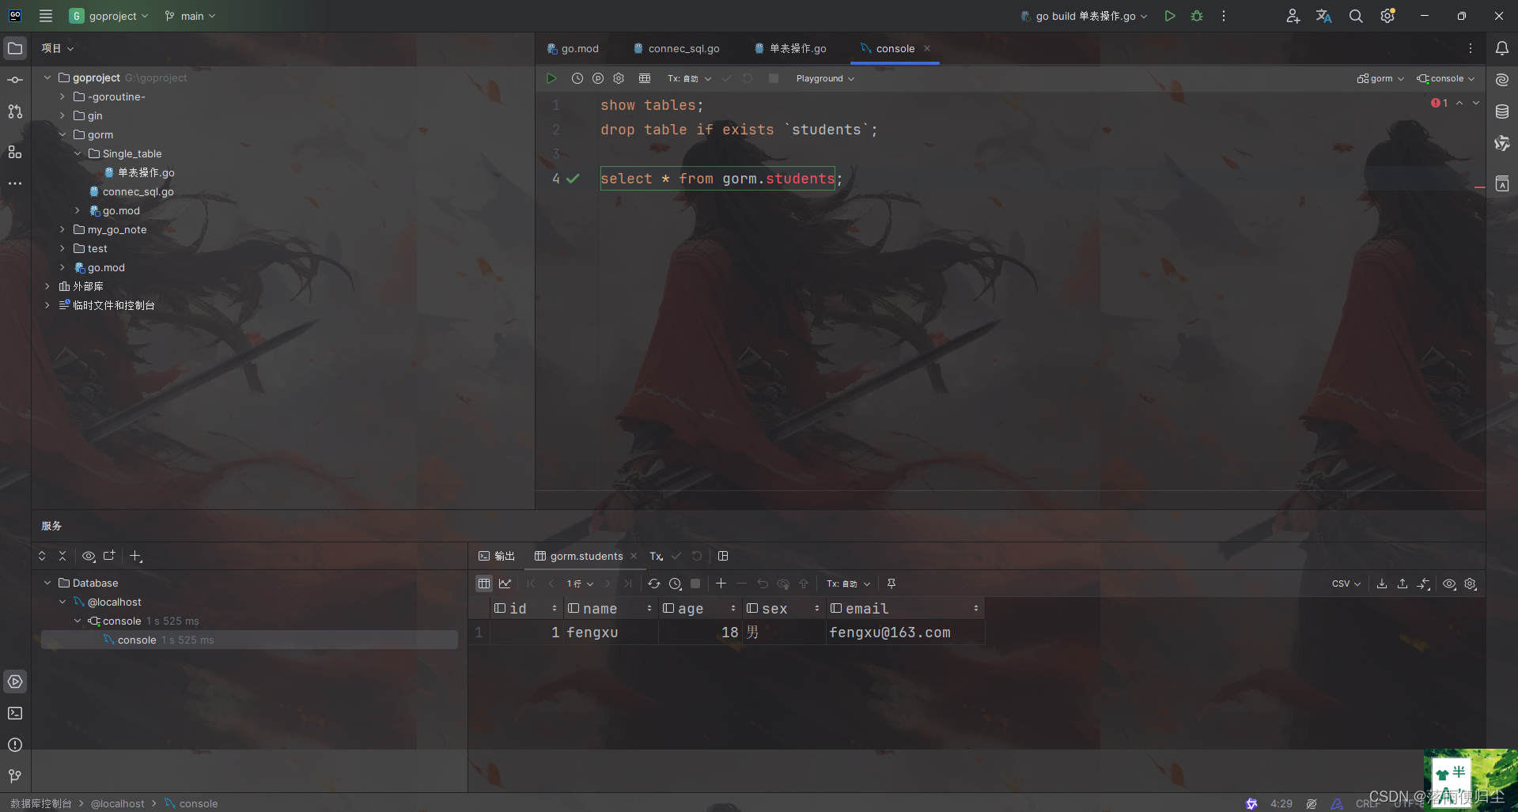
Task: Pin the result tab
Action: [x=891, y=584]
